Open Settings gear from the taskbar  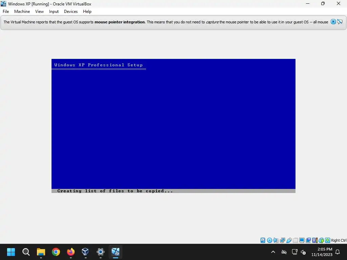tap(100, 252)
